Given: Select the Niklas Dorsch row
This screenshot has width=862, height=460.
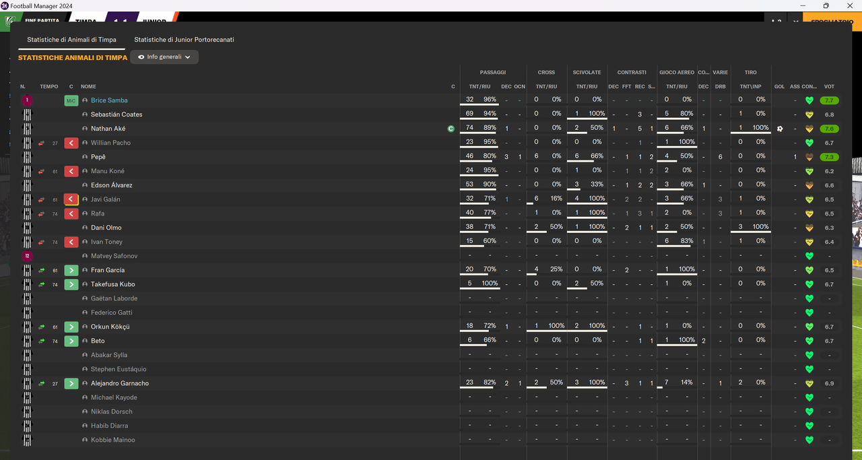Looking at the screenshot, I should (431, 412).
